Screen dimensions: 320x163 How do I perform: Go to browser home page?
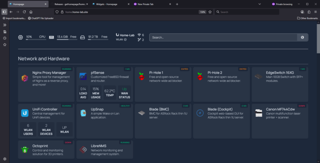[x=31, y=12]
